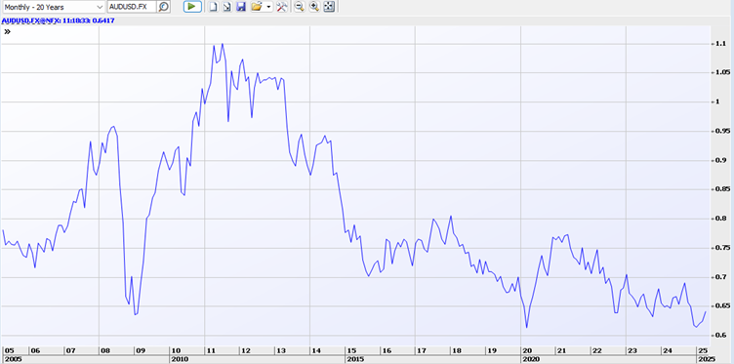Zoom out on the chart
Image resolution: width=734 pixels, height=364 pixels.
point(299,7)
